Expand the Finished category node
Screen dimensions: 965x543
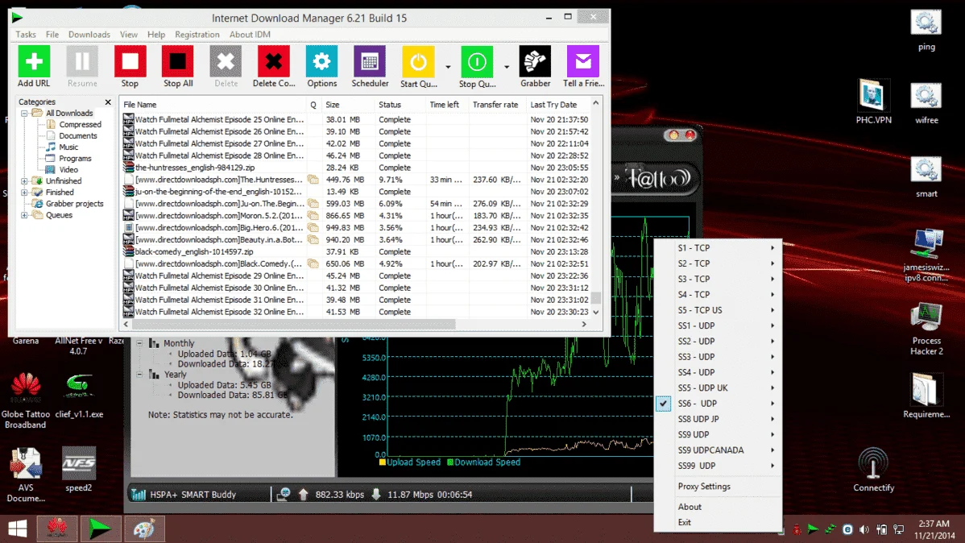24,192
